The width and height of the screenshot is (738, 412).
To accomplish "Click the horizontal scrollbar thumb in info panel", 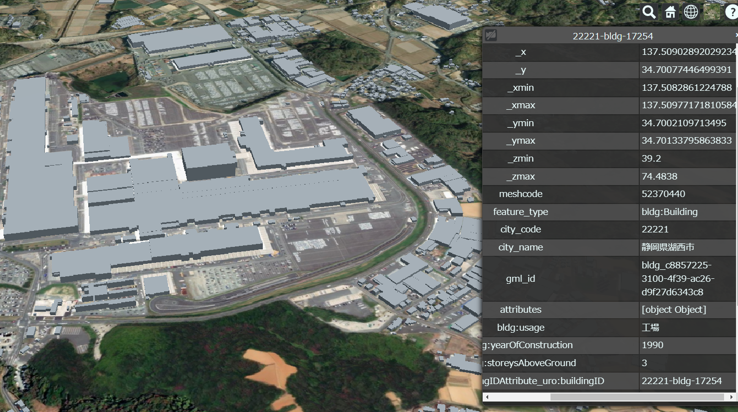I will pyautogui.click(x=637, y=397).
